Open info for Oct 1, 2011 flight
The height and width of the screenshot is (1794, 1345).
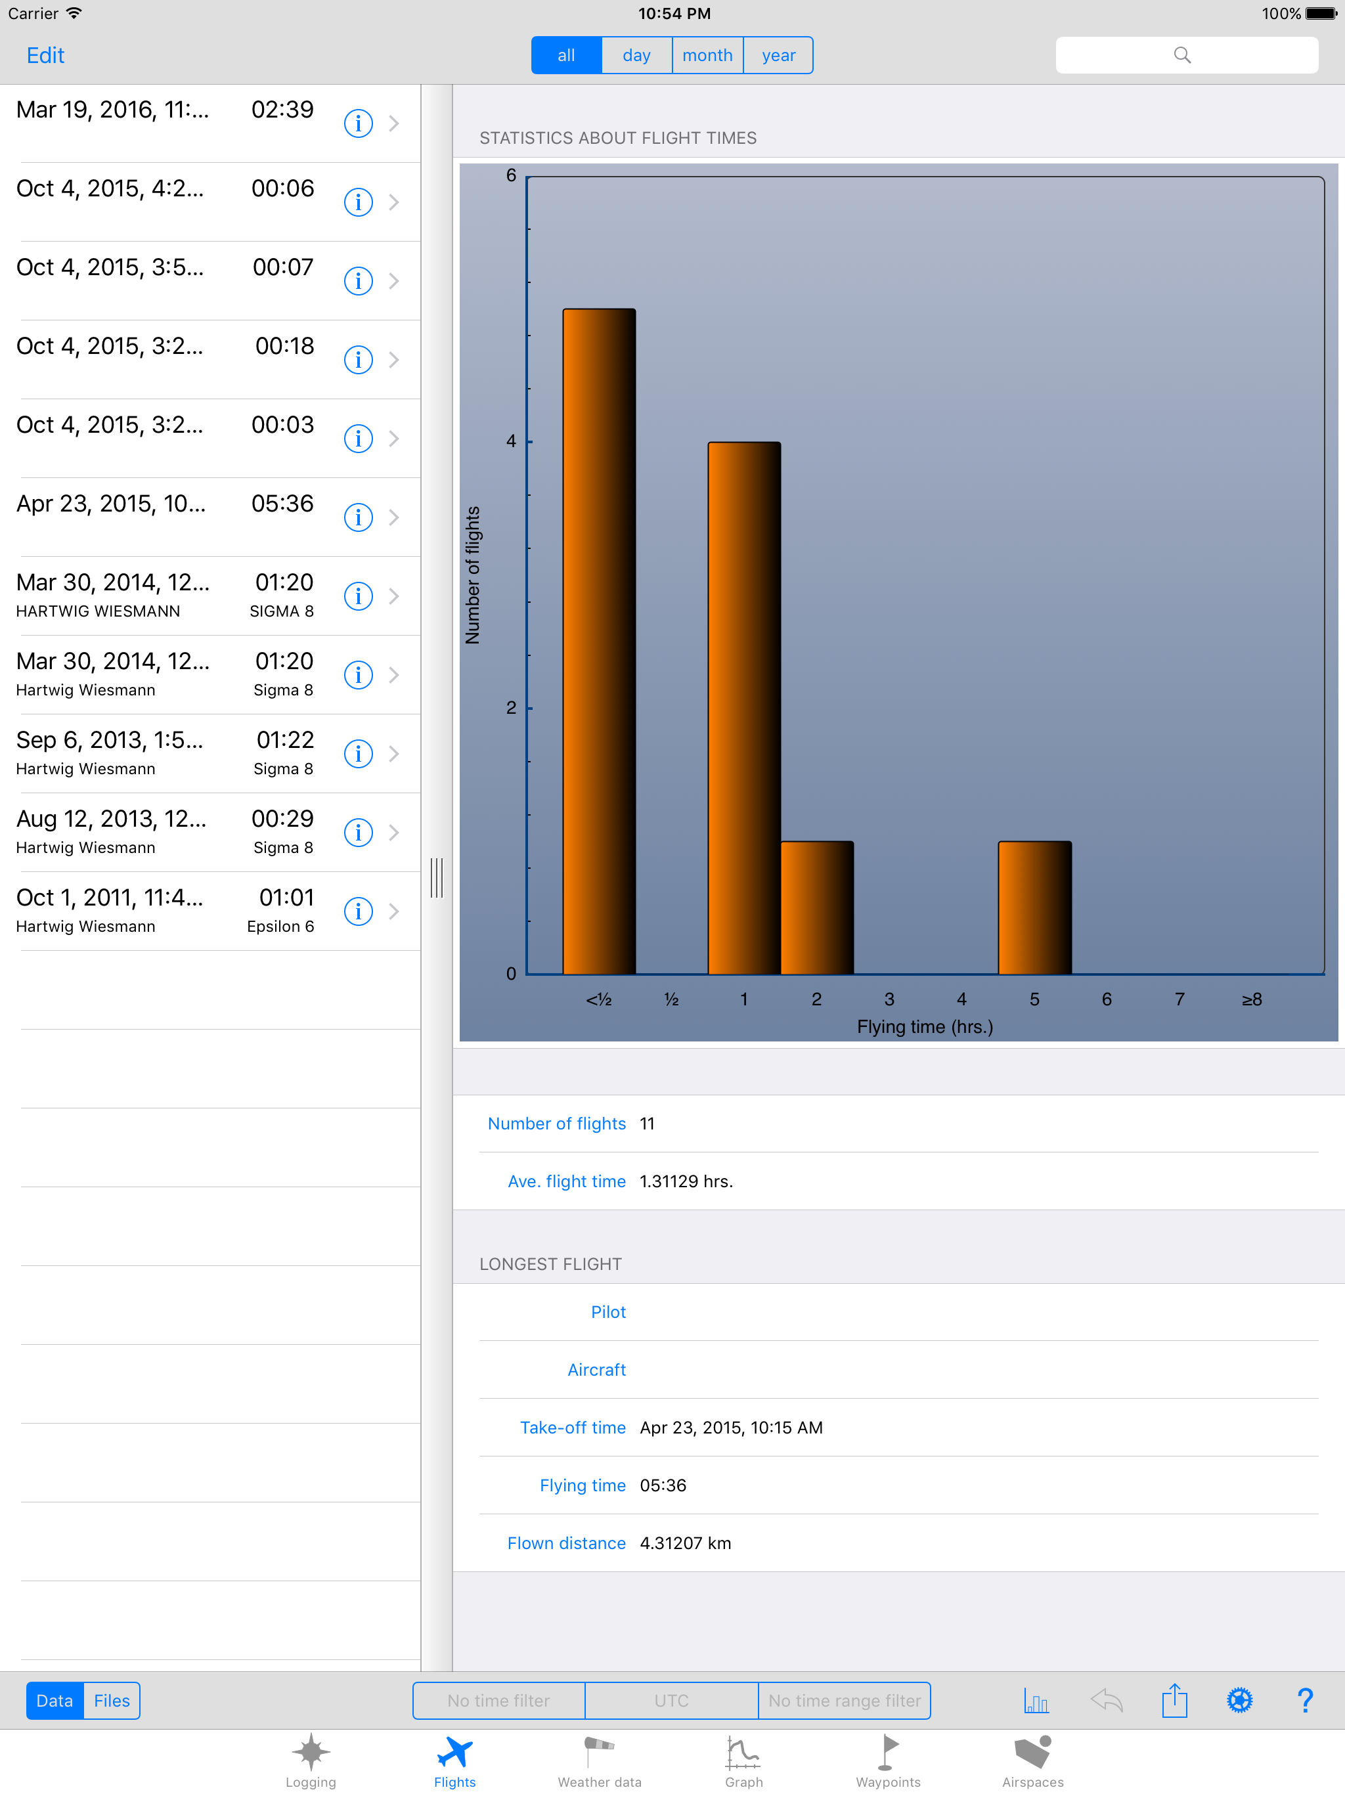click(x=358, y=911)
